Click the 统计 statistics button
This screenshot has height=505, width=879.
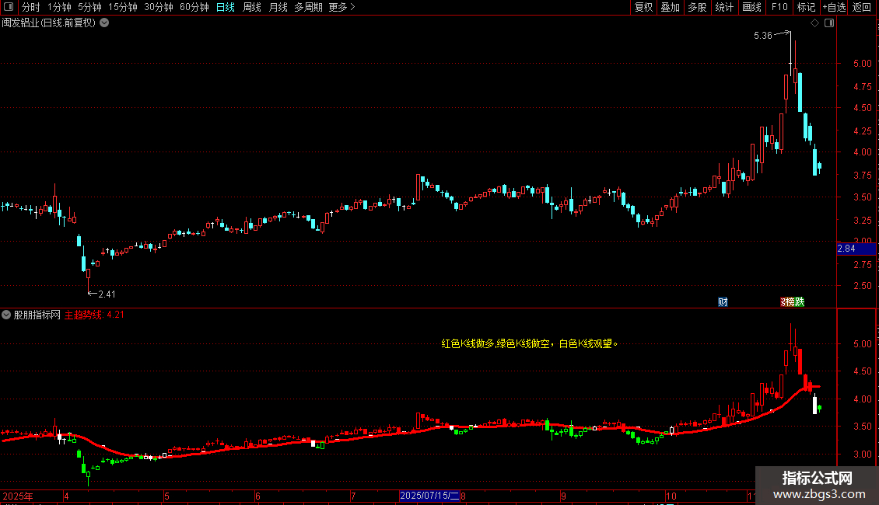coord(723,7)
